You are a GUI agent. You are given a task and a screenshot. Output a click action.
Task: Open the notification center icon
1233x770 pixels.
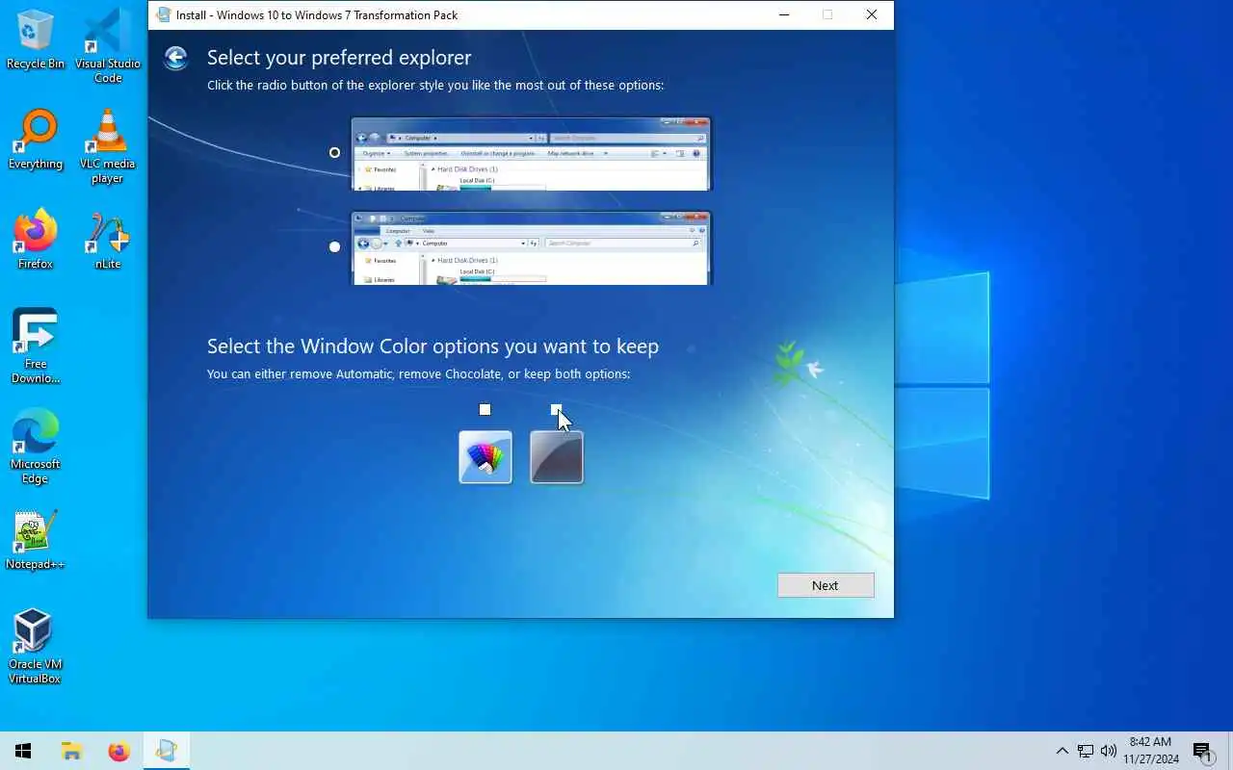(1202, 751)
